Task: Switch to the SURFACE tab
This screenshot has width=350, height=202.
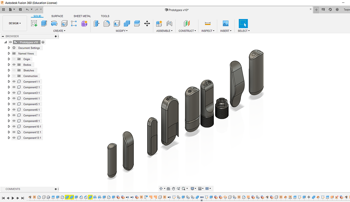Action: pos(57,16)
